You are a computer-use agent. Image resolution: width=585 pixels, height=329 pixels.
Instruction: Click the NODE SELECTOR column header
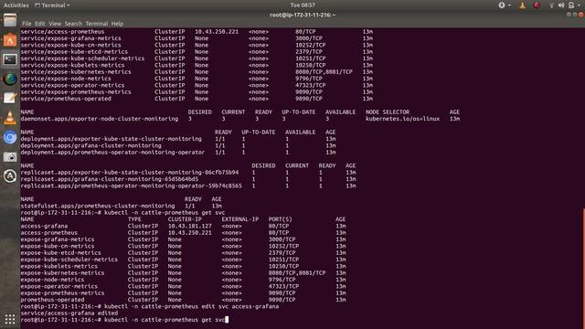point(388,112)
